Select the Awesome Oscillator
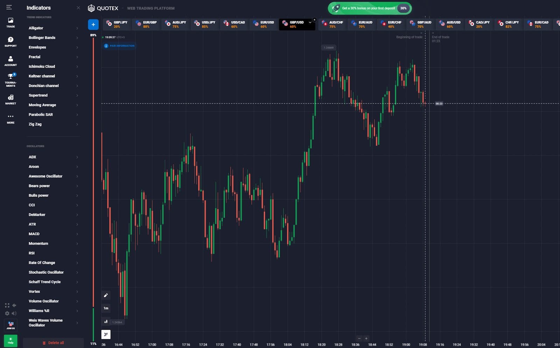The width and height of the screenshot is (560, 348). 53,176
